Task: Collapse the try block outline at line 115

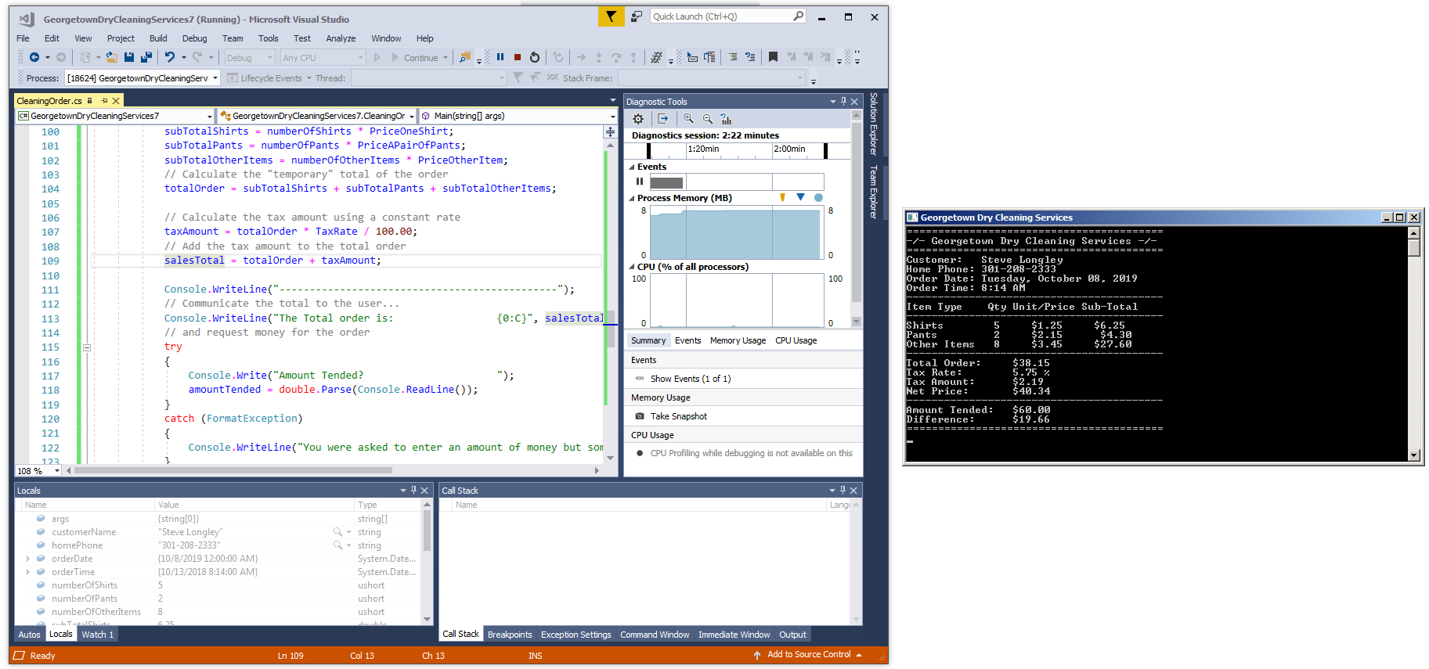Action: tap(87, 347)
